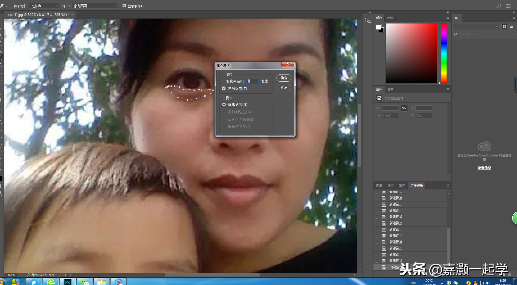Switch to the 色板 tab

pyautogui.click(x=390, y=18)
